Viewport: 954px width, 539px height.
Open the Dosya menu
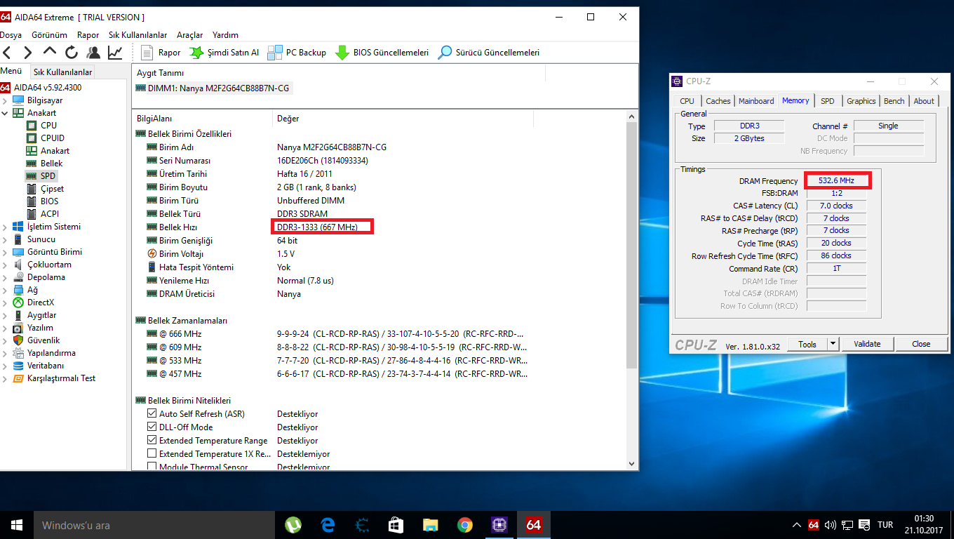(11, 35)
